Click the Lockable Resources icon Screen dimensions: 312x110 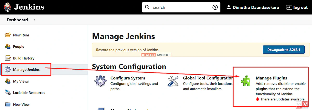pos(8,93)
